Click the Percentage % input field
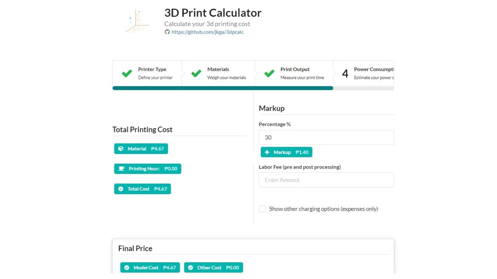The image size is (497, 279). point(326,138)
